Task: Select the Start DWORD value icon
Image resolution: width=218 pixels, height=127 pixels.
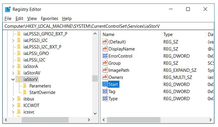Action: (x=105, y=84)
